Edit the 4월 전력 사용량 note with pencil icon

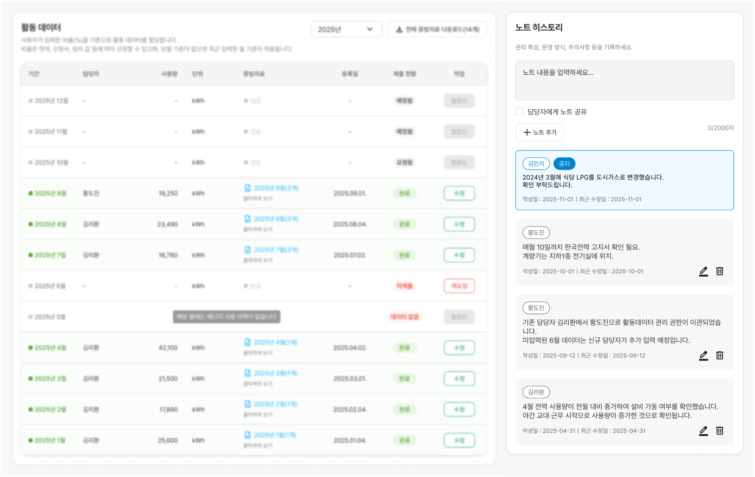(703, 431)
